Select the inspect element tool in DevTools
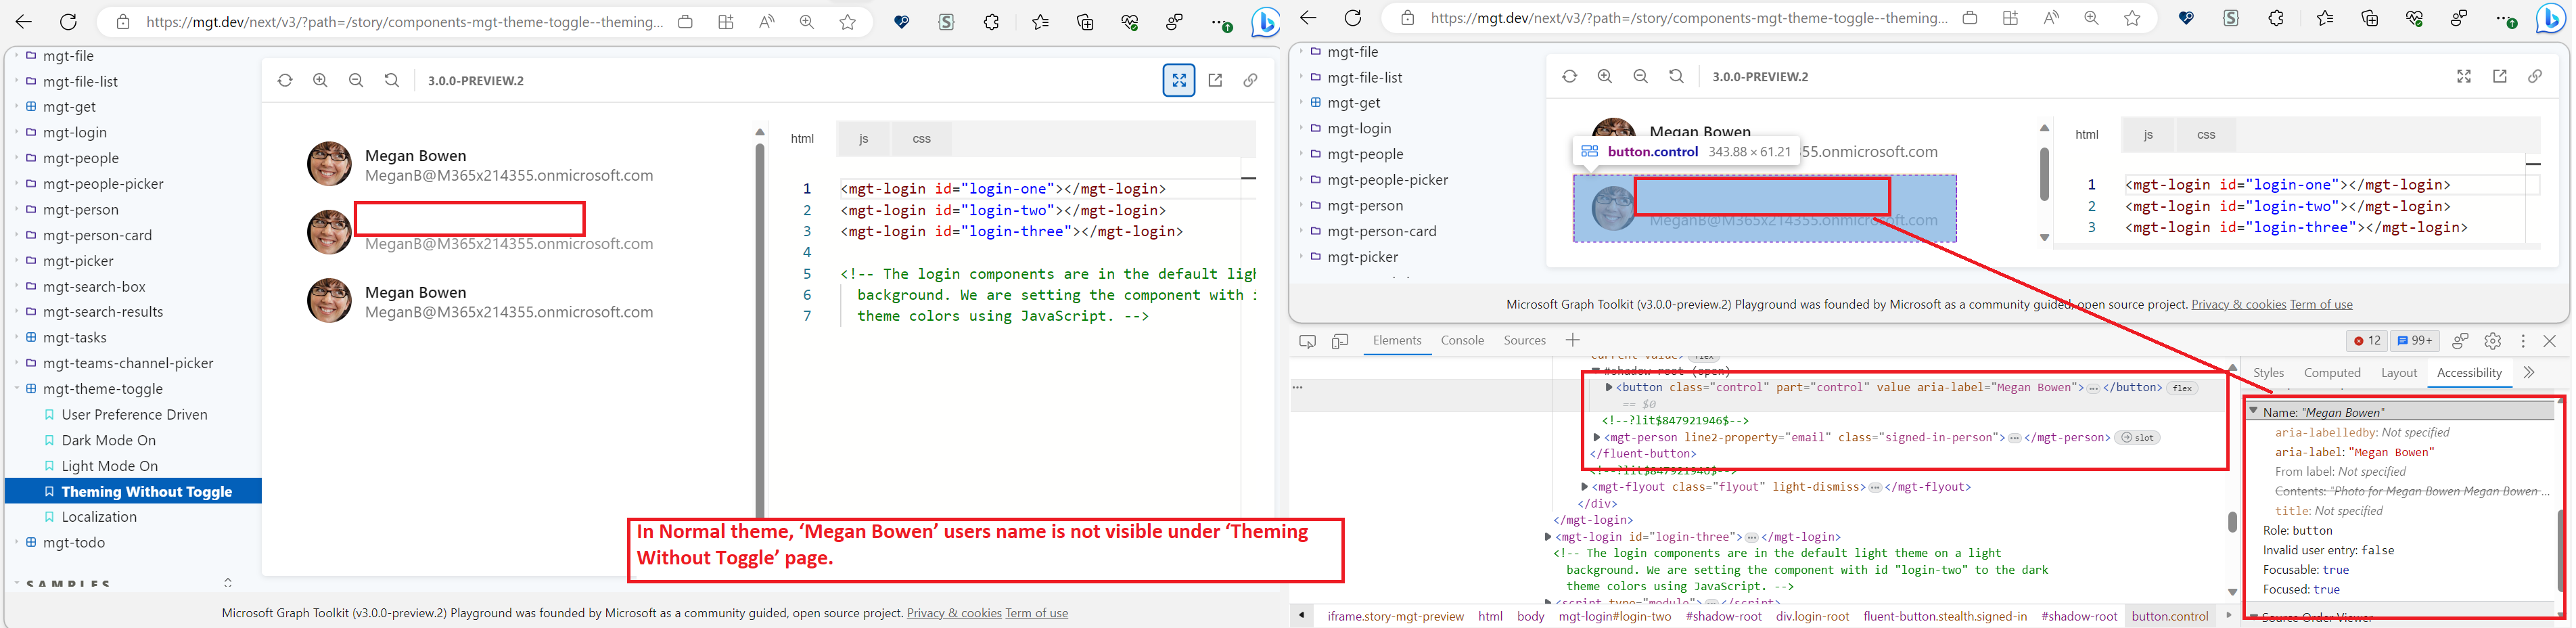Viewport: 2576px width, 628px height. 1307,340
